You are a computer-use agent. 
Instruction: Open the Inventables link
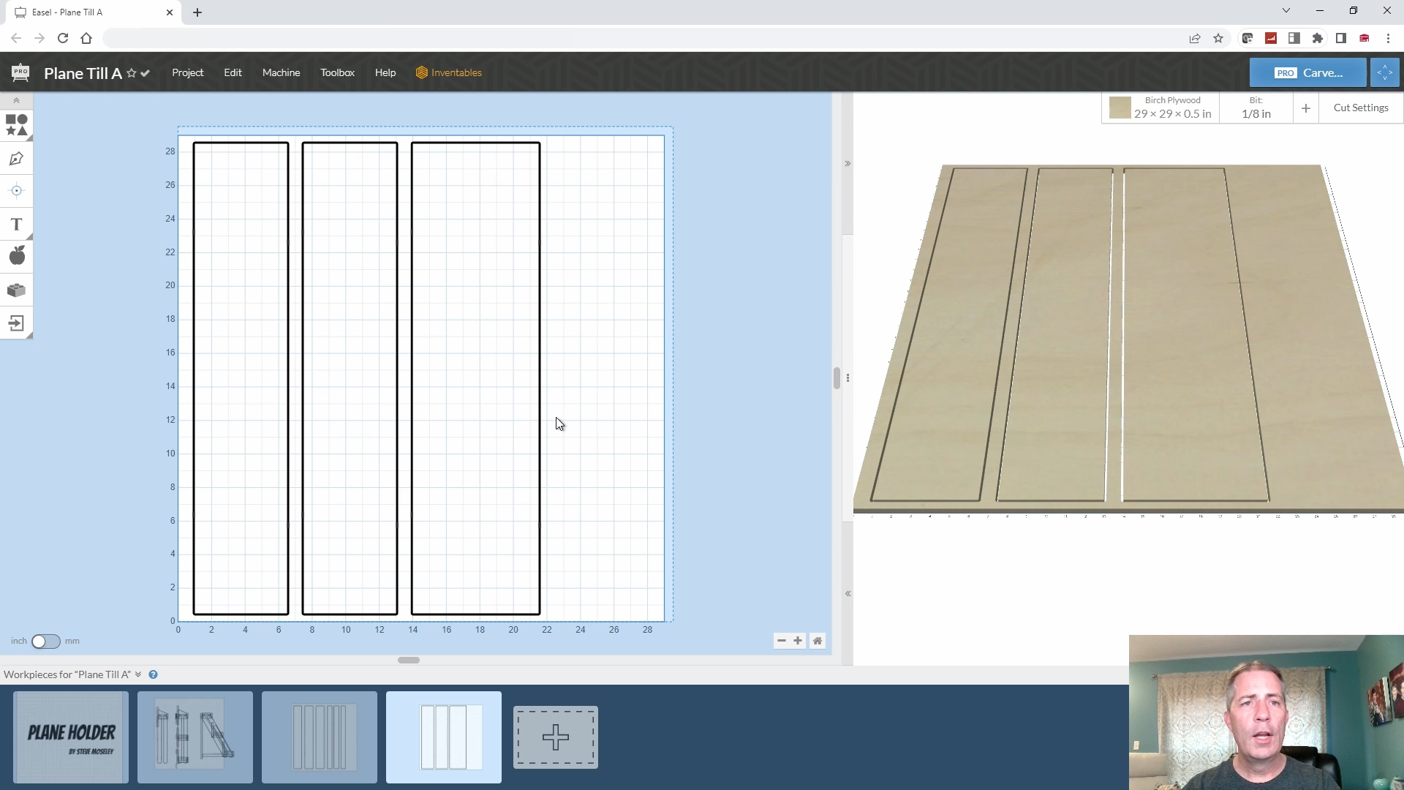448,72
